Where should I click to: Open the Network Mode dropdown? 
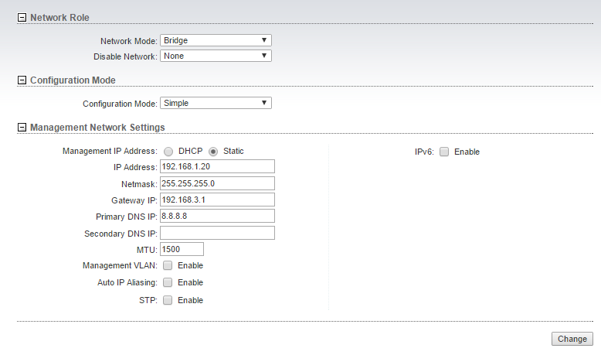216,40
